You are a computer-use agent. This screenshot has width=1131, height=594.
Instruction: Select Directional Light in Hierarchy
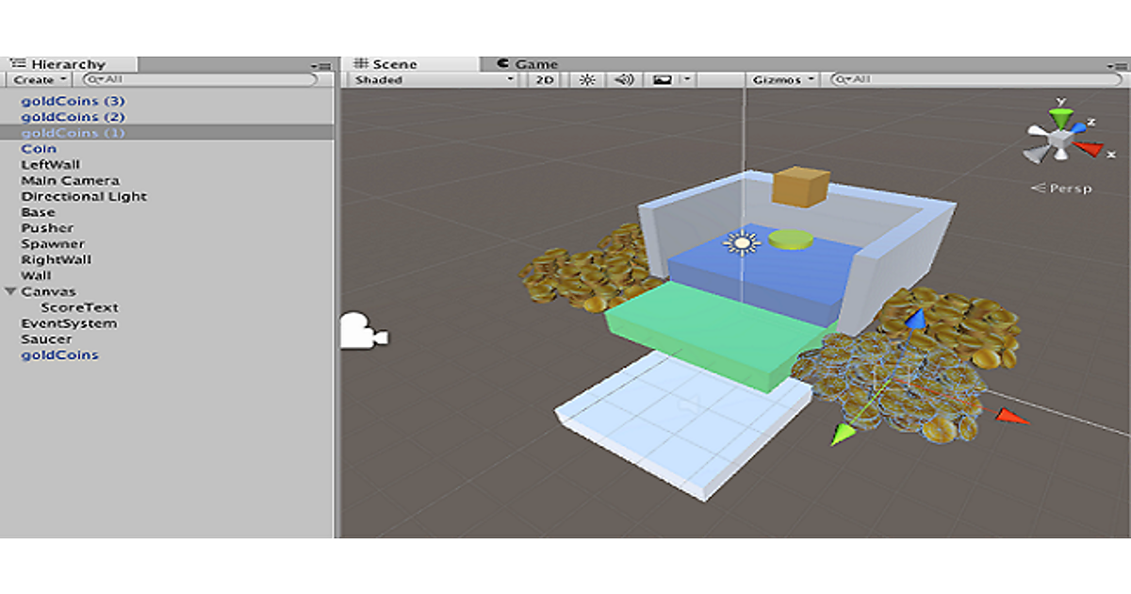click(x=84, y=196)
